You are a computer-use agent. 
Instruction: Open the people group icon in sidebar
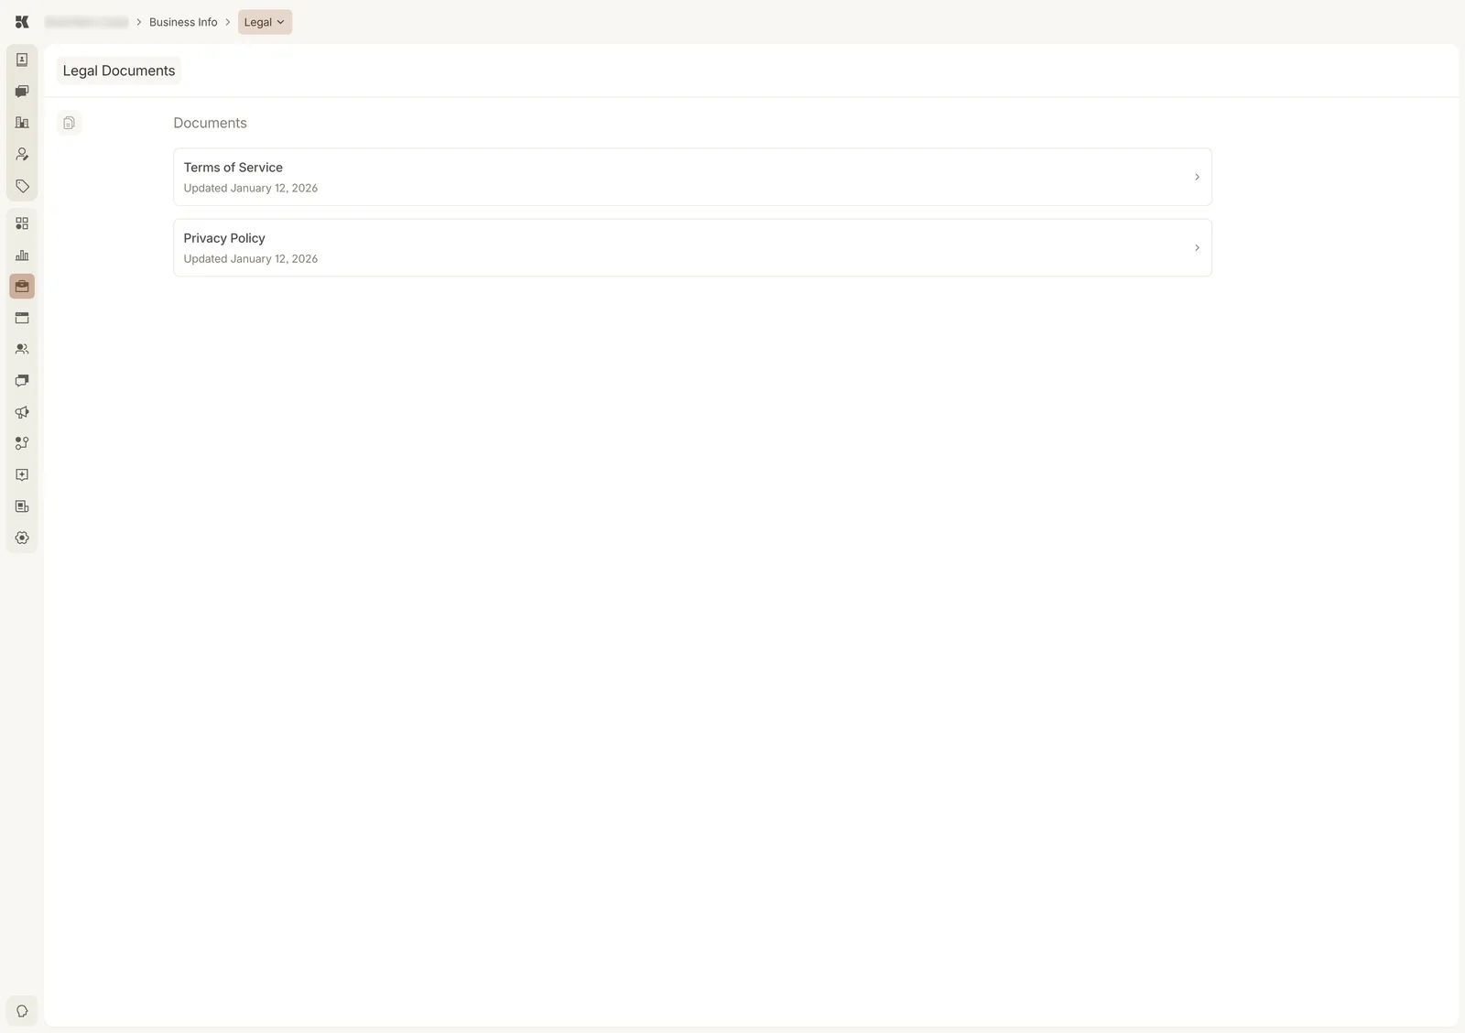click(x=22, y=349)
